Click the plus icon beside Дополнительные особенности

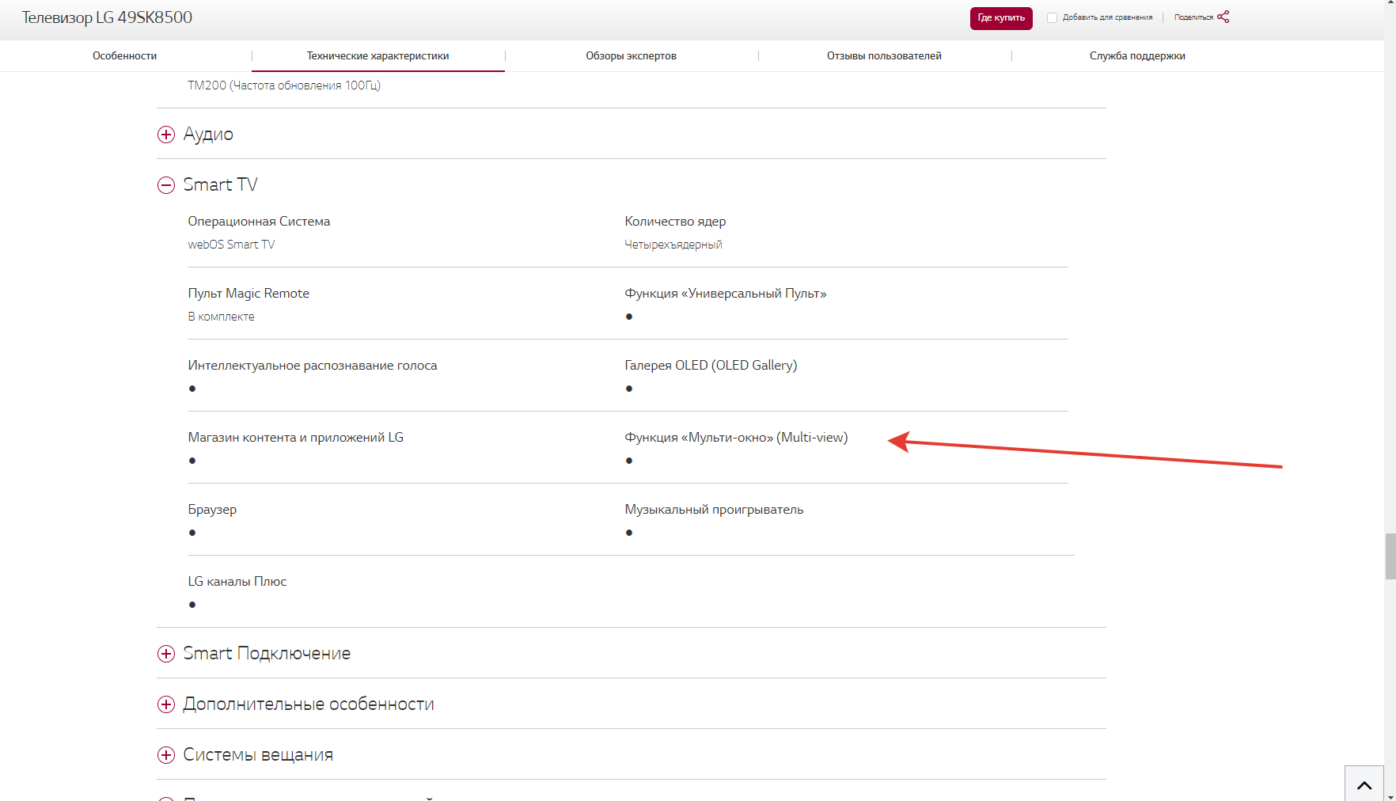(166, 704)
